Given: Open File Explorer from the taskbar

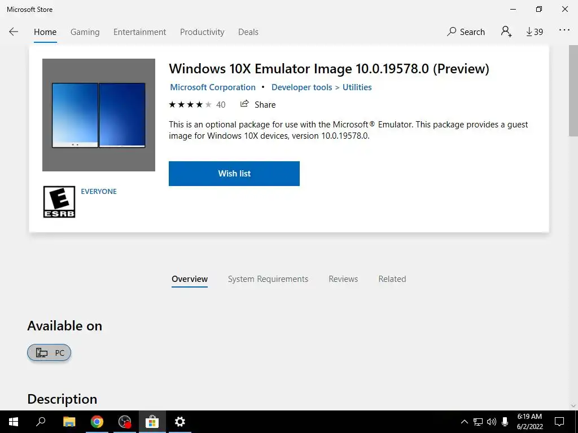Looking at the screenshot, I should click(69, 422).
